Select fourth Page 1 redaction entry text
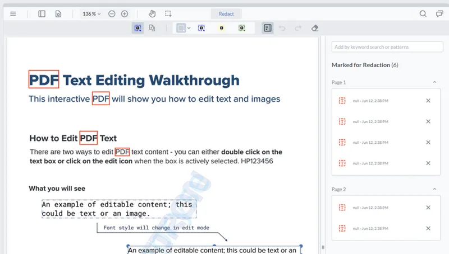The height and width of the screenshot is (254, 449). (370, 163)
